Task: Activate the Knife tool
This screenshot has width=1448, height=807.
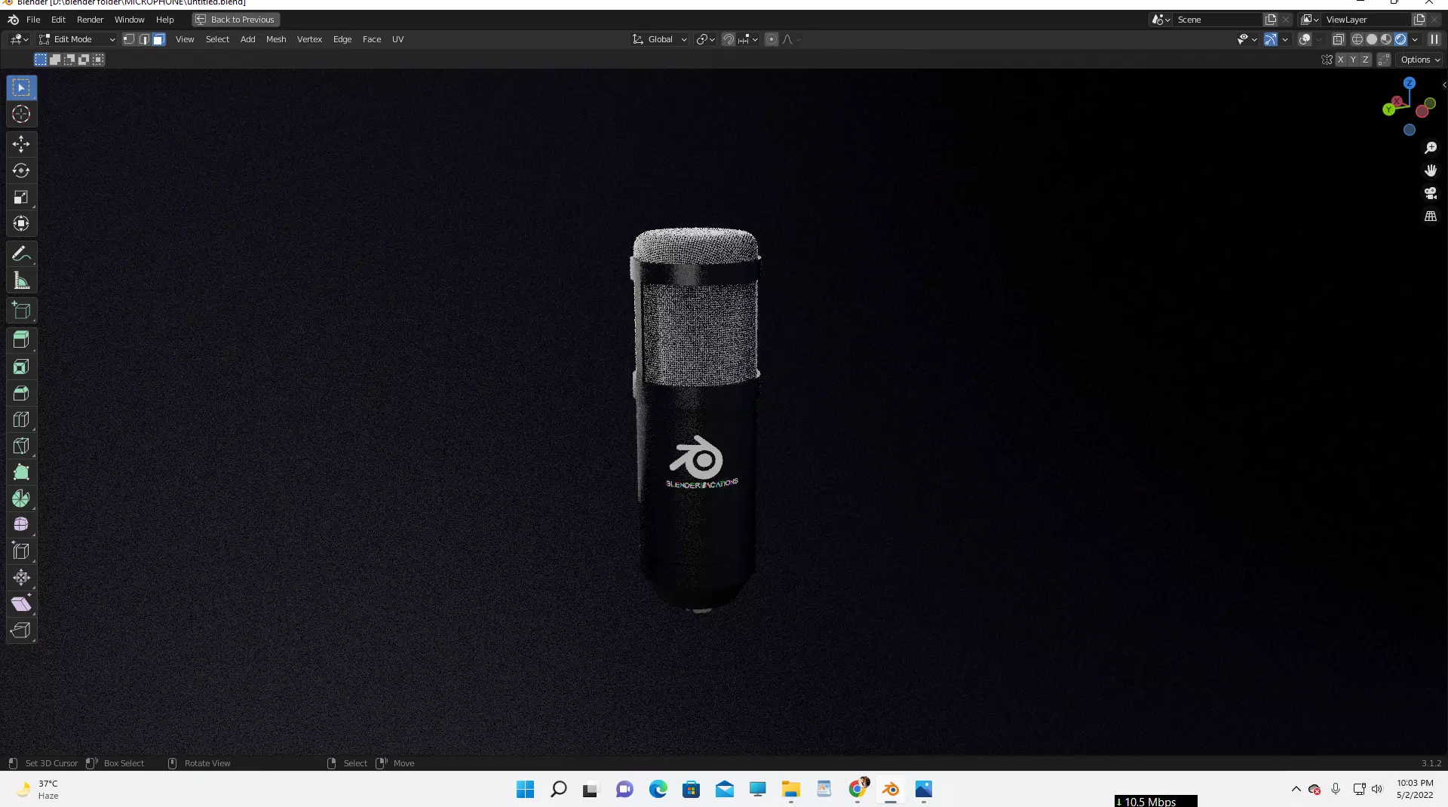Action: click(21, 446)
